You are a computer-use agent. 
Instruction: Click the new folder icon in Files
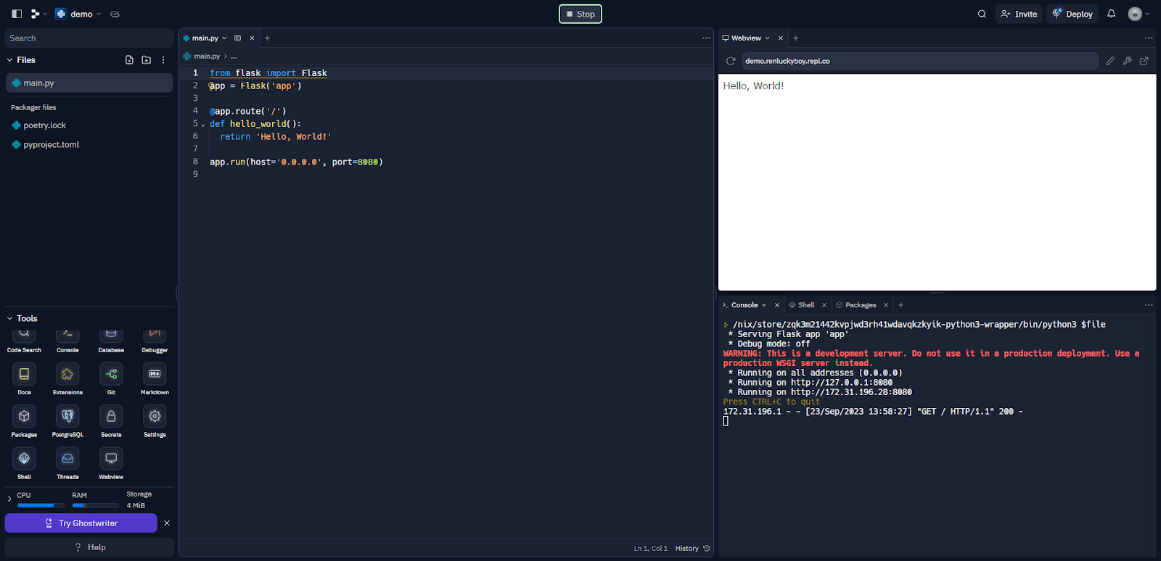pos(147,60)
